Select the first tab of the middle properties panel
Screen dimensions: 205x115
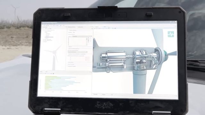(72, 27)
